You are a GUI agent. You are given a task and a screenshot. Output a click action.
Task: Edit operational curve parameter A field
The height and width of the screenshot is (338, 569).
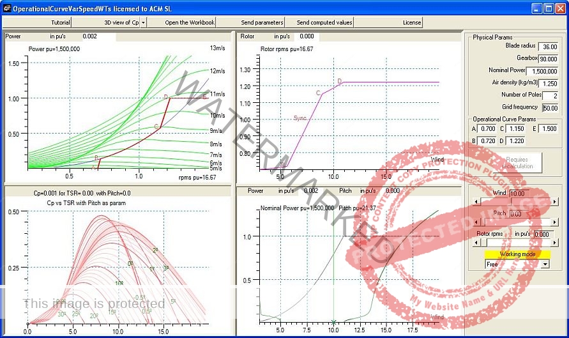click(487, 129)
